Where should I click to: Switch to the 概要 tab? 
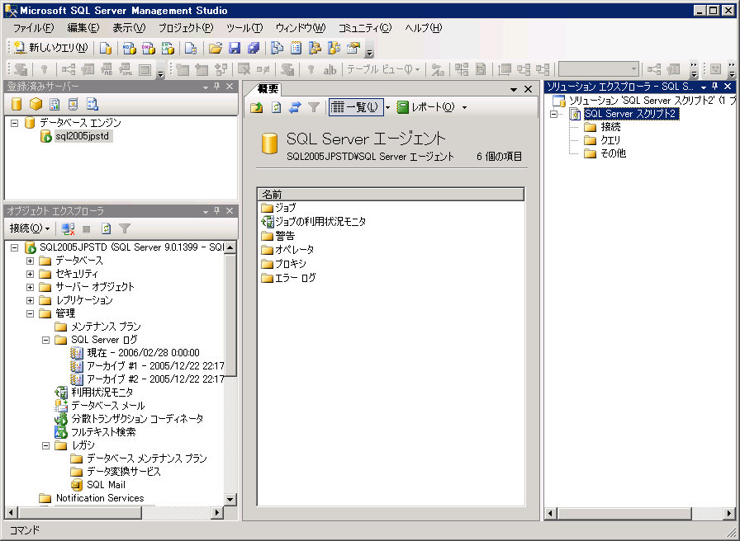(267, 88)
